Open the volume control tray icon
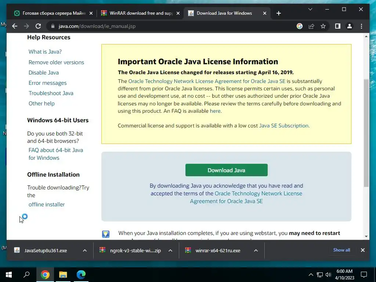Viewport: 376px width, 282px height. pyautogui.click(x=328, y=275)
